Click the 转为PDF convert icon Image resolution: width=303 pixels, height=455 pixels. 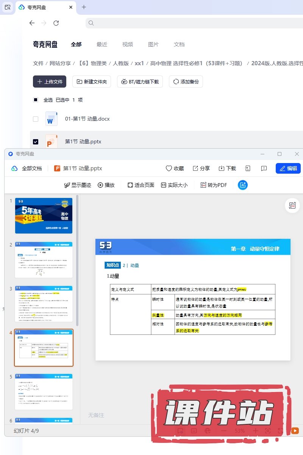click(x=203, y=185)
